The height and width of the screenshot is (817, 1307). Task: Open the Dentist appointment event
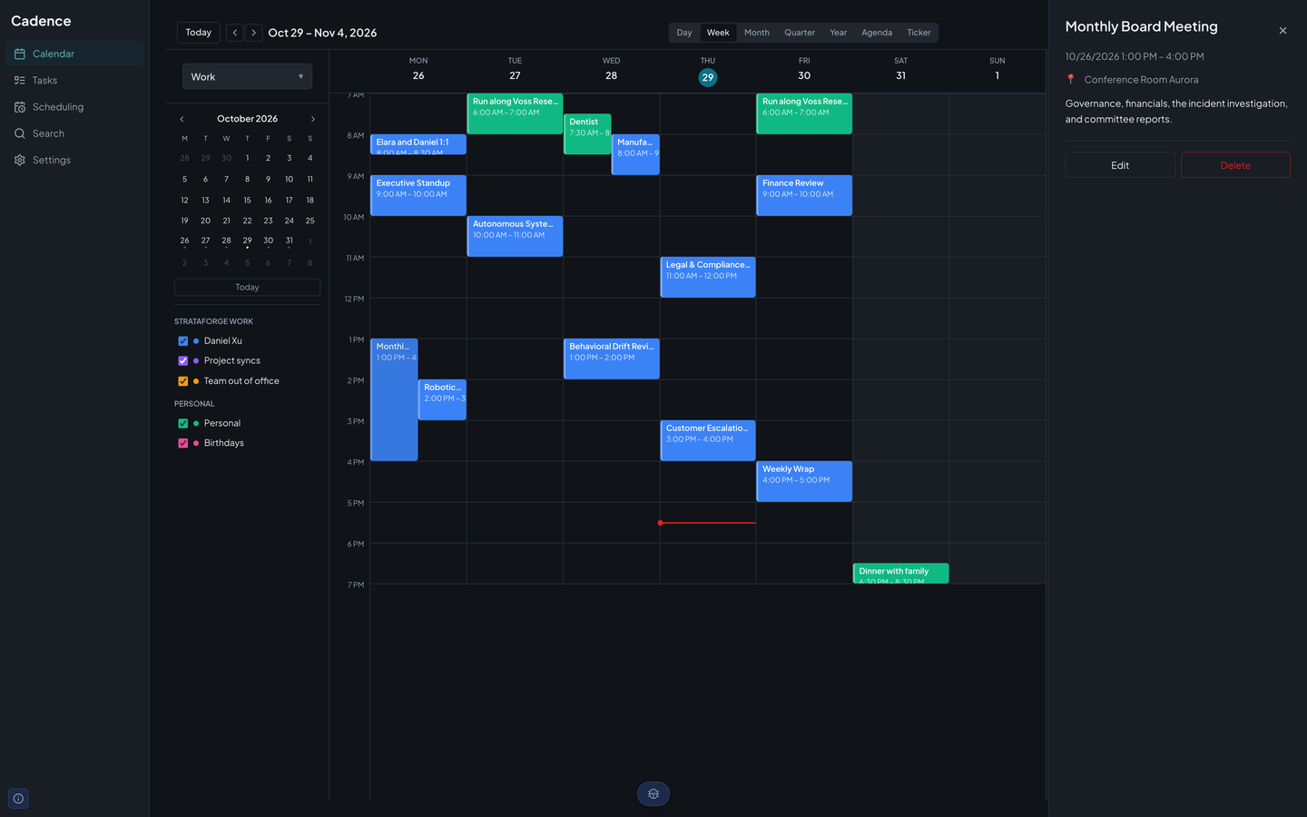(587, 134)
